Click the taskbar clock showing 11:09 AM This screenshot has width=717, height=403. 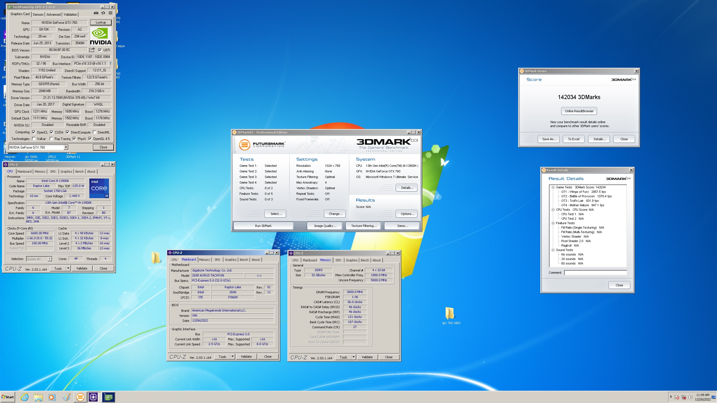[702, 397]
